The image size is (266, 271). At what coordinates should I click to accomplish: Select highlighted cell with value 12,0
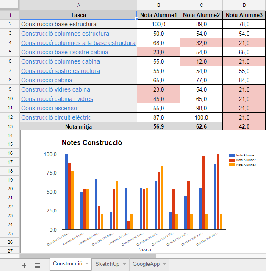201,61
